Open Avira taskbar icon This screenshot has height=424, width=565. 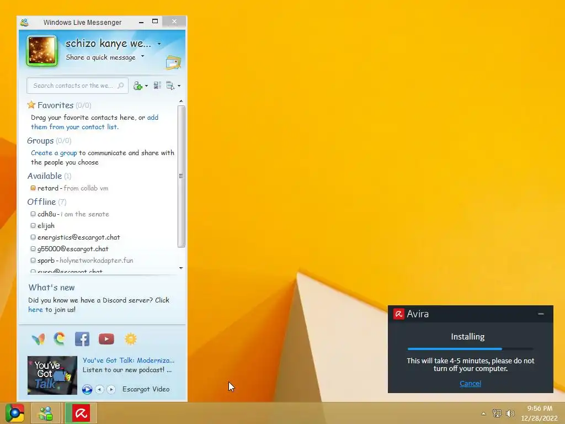pos(81,413)
